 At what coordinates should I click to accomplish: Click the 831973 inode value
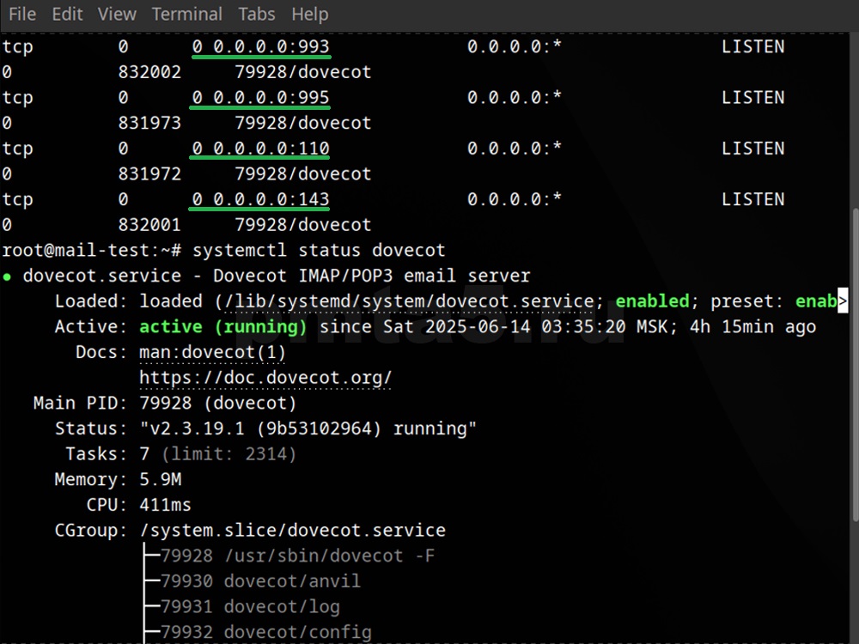coord(149,123)
